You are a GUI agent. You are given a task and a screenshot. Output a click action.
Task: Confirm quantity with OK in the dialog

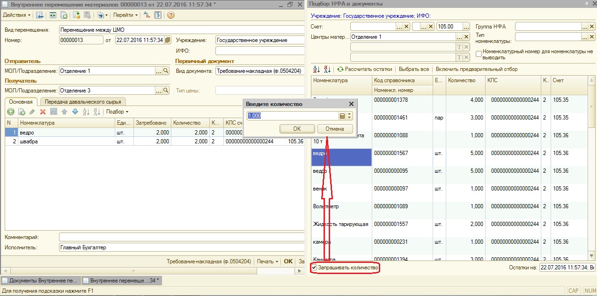297,129
